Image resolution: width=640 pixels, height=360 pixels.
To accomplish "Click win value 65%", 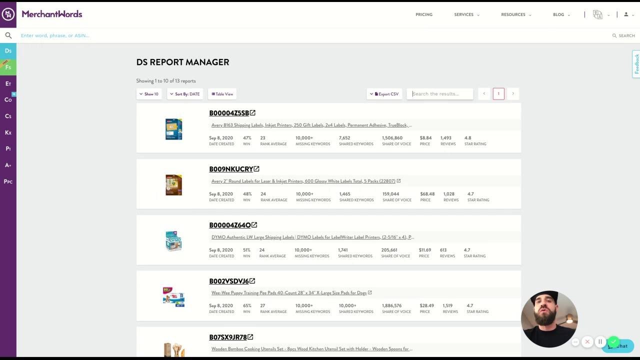I will tap(247, 305).
